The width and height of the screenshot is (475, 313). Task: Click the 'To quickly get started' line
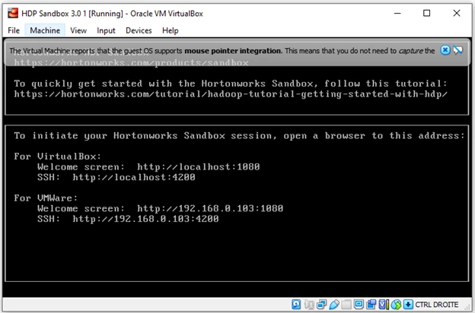(x=231, y=84)
